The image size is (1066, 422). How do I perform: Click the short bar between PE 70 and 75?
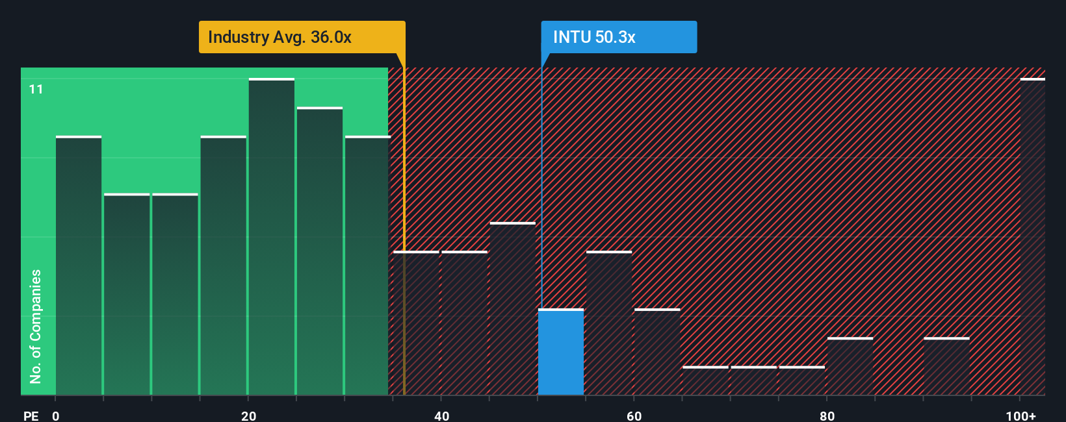click(753, 380)
